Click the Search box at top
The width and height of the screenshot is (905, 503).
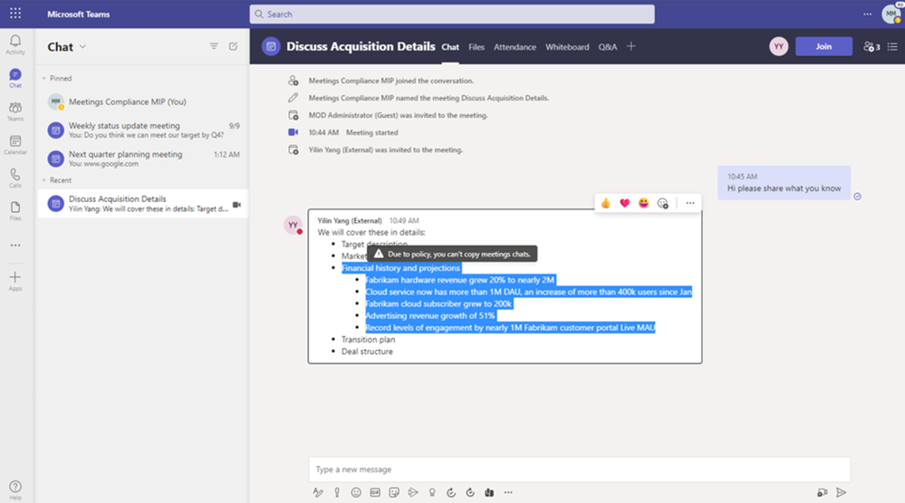452,14
